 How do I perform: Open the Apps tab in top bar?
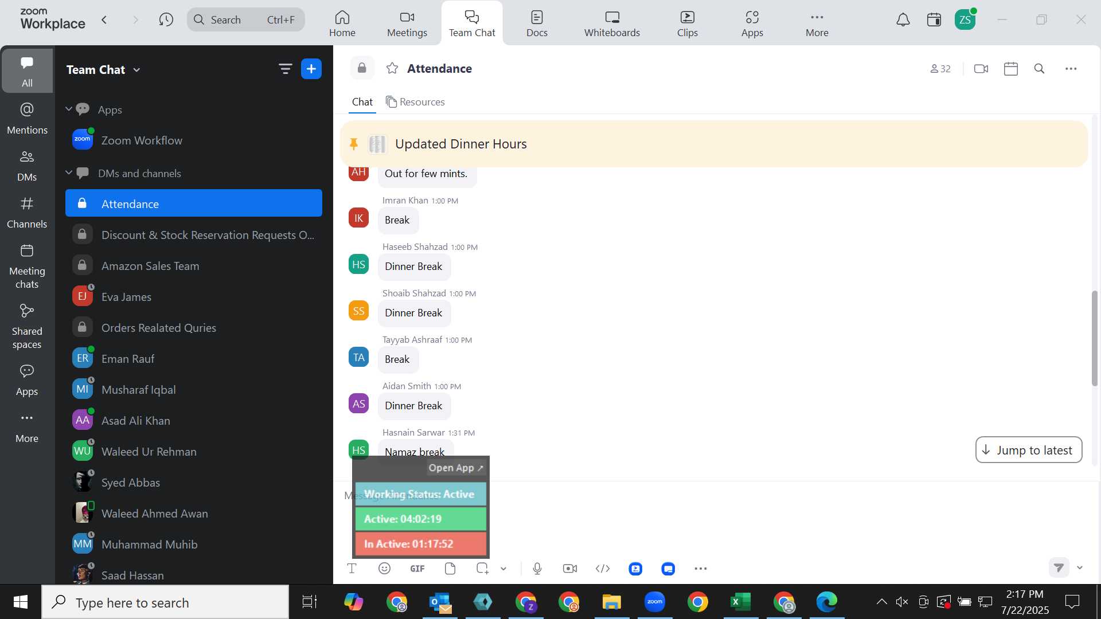point(752,23)
